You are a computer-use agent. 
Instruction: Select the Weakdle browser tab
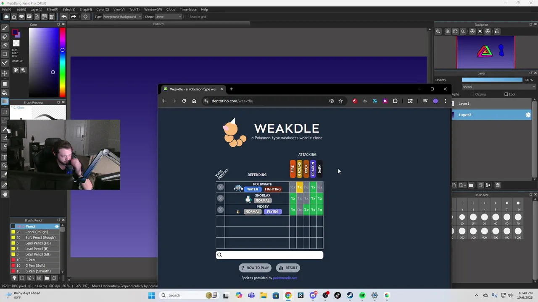pyautogui.click(x=193, y=89)
